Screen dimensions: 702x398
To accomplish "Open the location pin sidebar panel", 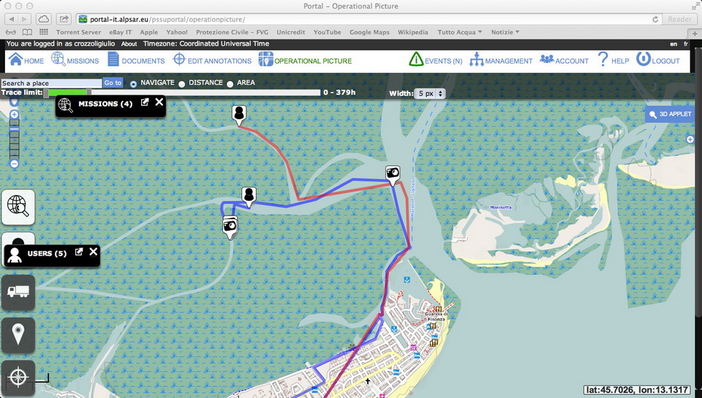I will click(x=18, y=334).
